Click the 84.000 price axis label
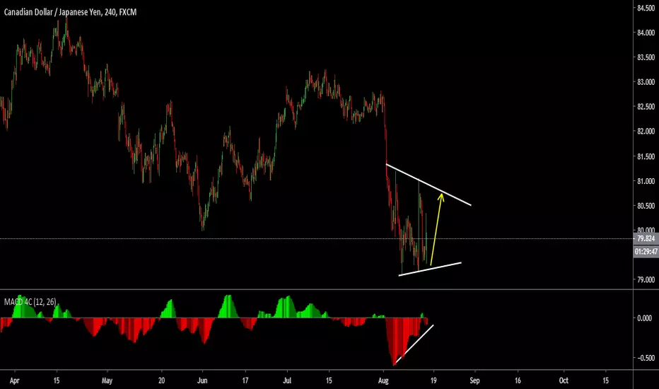 coord(646,33)
